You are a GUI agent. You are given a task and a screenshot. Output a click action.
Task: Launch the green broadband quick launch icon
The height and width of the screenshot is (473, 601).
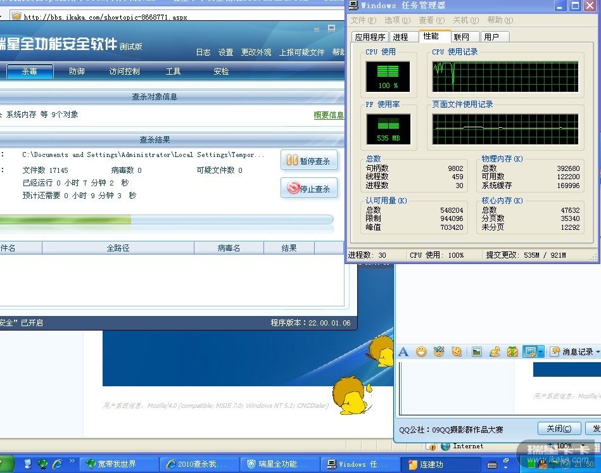point(42,464)
